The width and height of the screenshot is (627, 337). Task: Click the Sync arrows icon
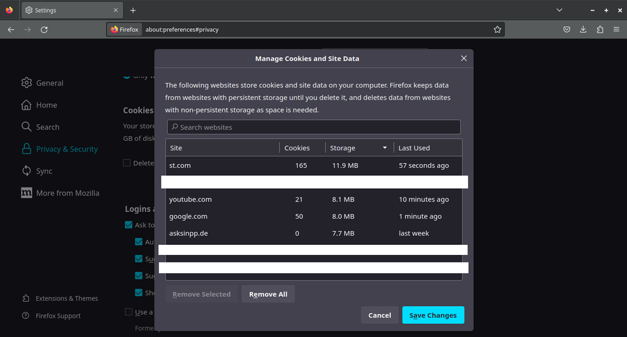coord(26,170)
